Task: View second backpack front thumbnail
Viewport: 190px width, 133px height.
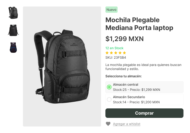Action: pyautogui.click(x=13, y=30)
